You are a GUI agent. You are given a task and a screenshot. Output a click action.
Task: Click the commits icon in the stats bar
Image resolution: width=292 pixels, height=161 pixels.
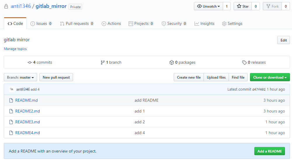[x=29, y=63]
